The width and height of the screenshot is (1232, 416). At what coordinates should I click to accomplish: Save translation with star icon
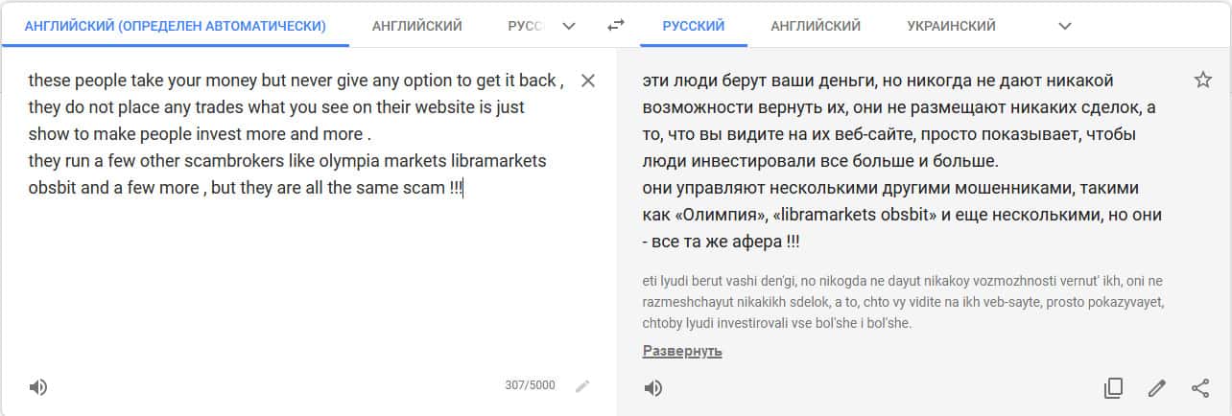(x=1202, y=81)
